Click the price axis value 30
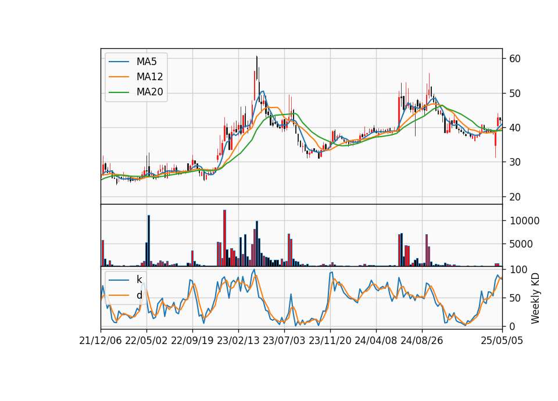Viewport: 558px width, 401px height. click(x=515, y=162)
